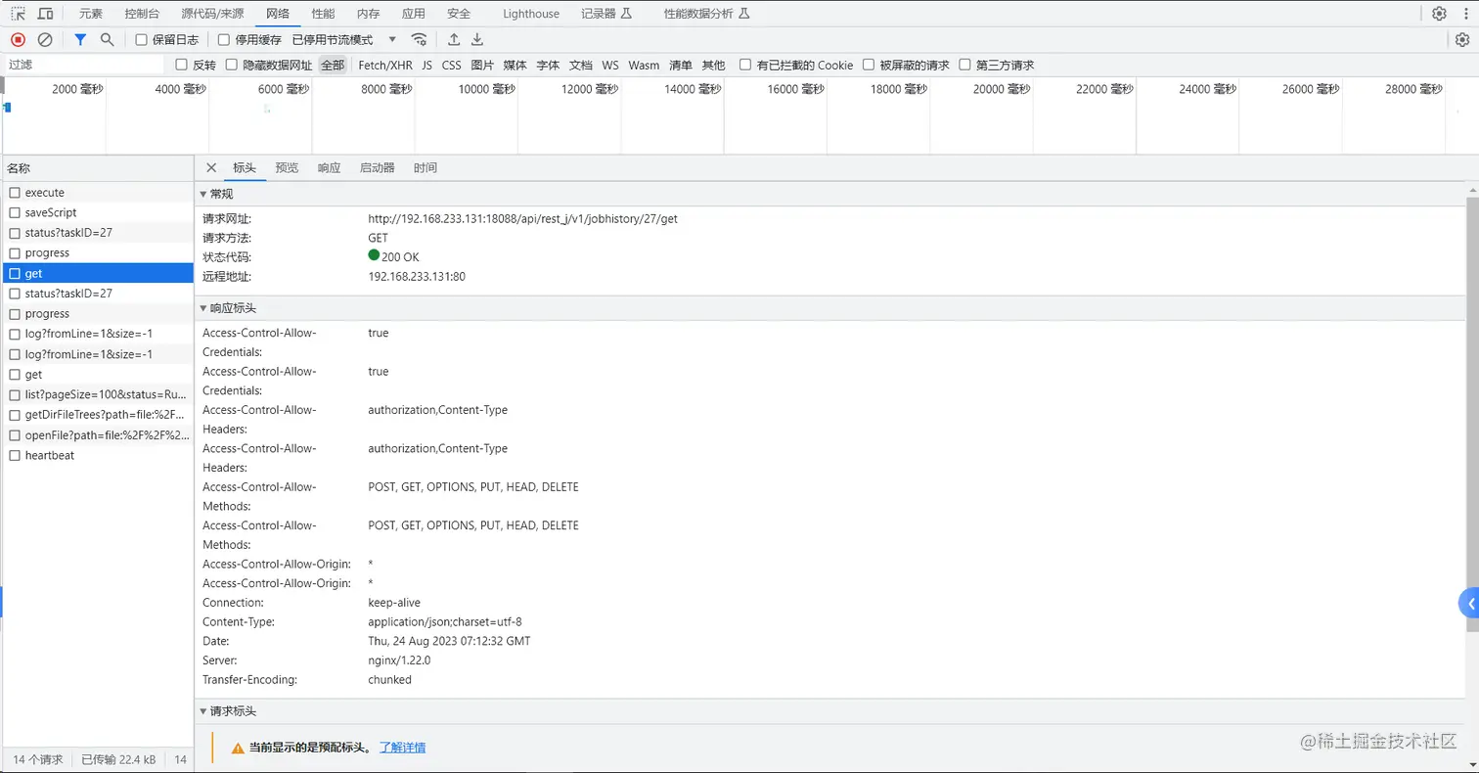Viewport: 1479px width, 773px height.
Task: Select saveScript request row
Action: tap(97, 212)
